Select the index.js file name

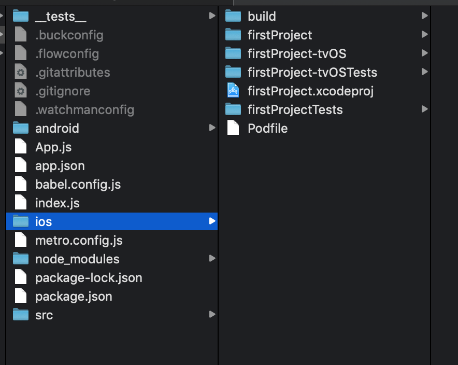pos(58,203)
